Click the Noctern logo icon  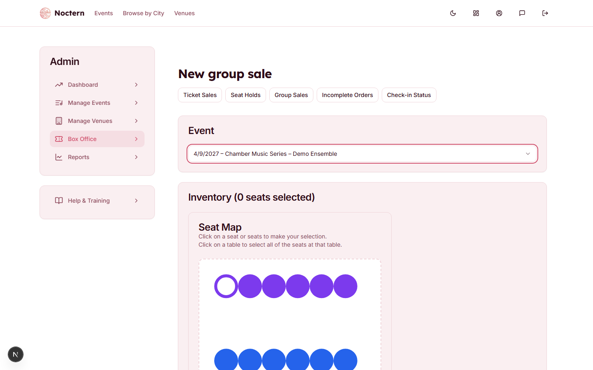point(45,13)
